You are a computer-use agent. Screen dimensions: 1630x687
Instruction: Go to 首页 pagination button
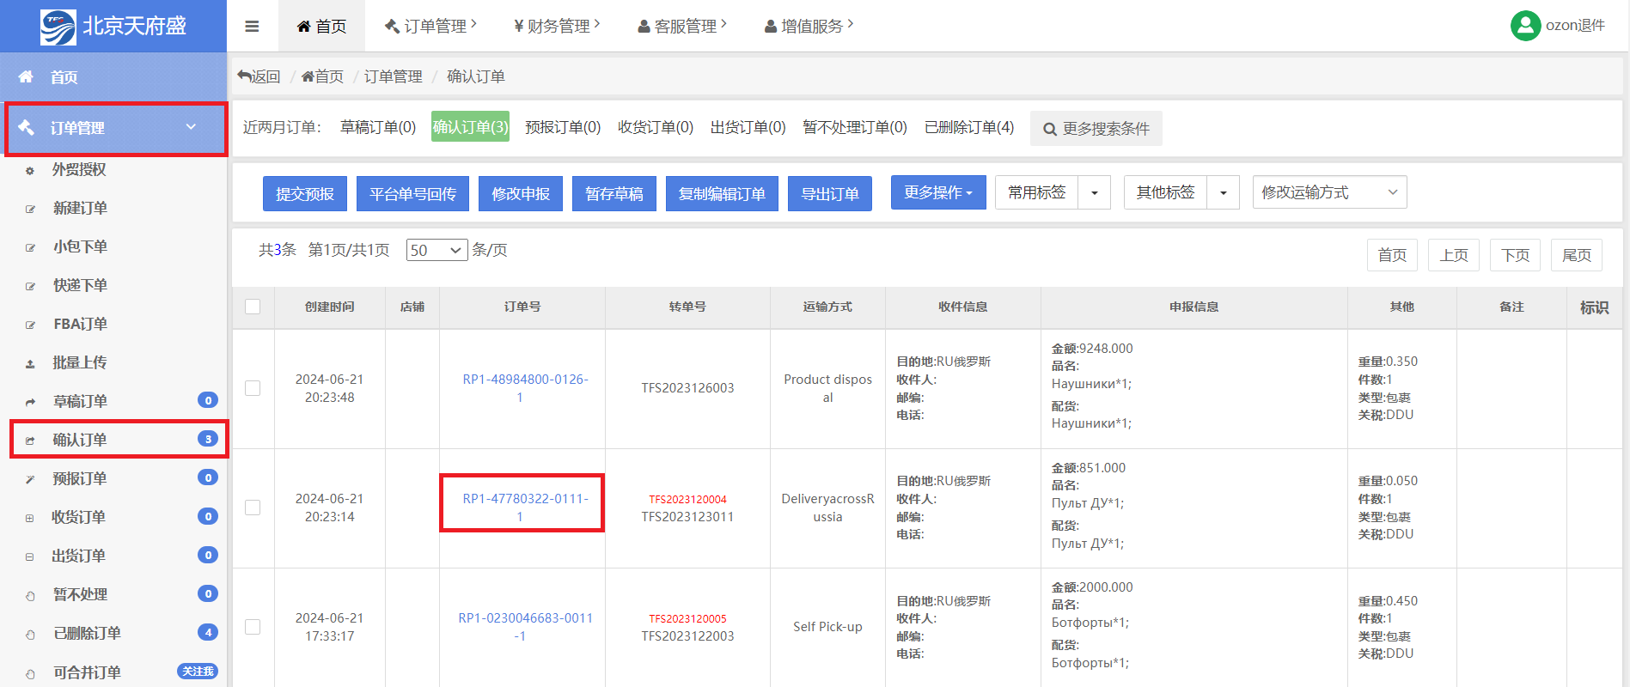tap(1392, 255)
